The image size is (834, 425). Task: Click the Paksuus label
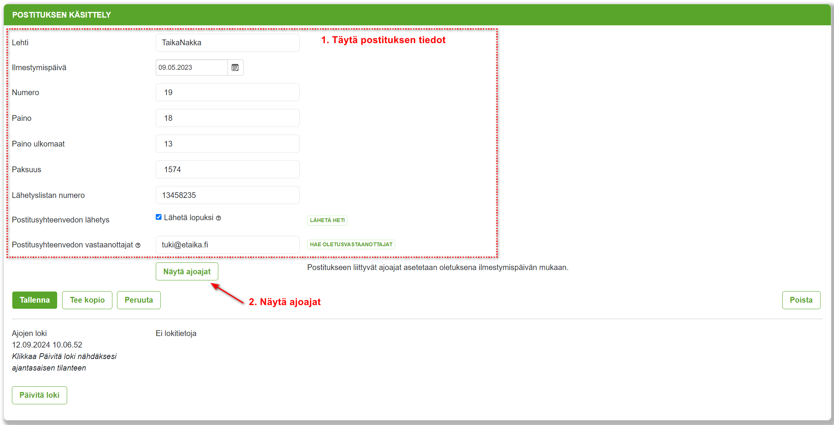pos(26,170)
